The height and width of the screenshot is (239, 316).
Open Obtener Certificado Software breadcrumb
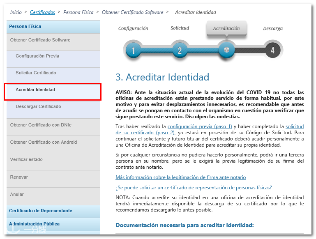pyautogui.click(x=133, y=12)
